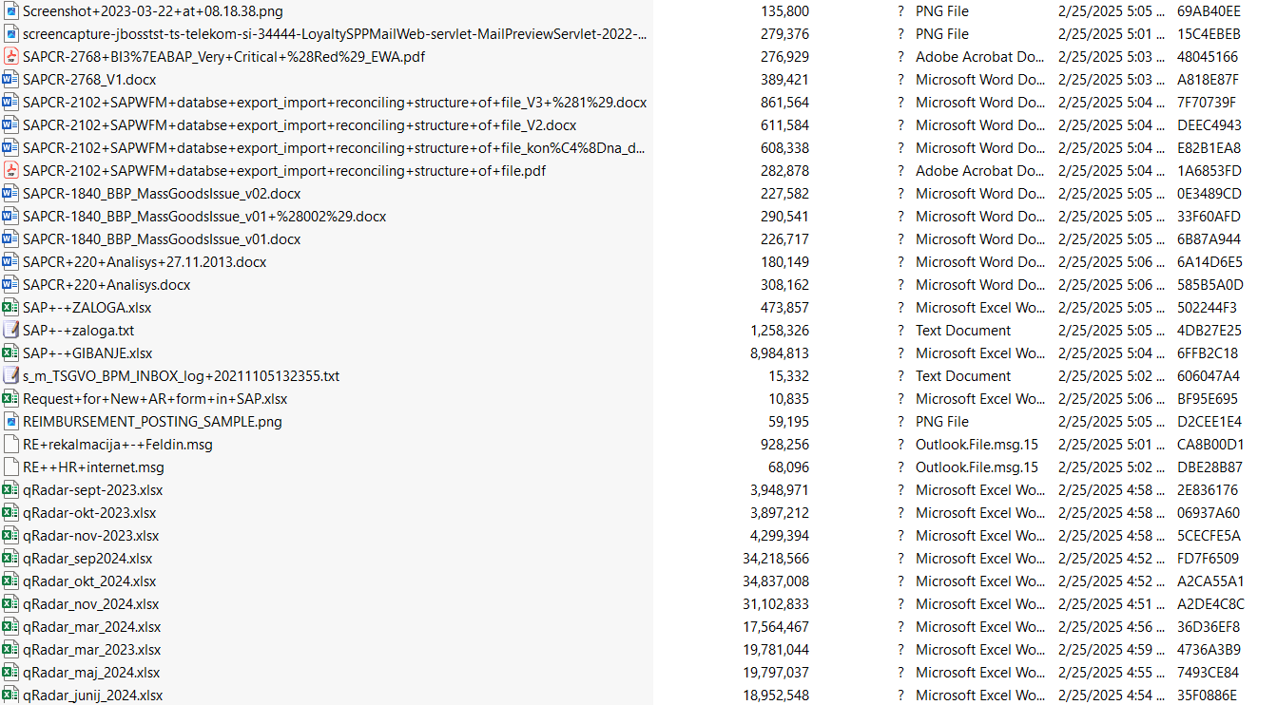Click the Excel icon of qRadar-sept-2023.xlsx
The width and height of the screenshot is (1277, 705).
(10, 490)
